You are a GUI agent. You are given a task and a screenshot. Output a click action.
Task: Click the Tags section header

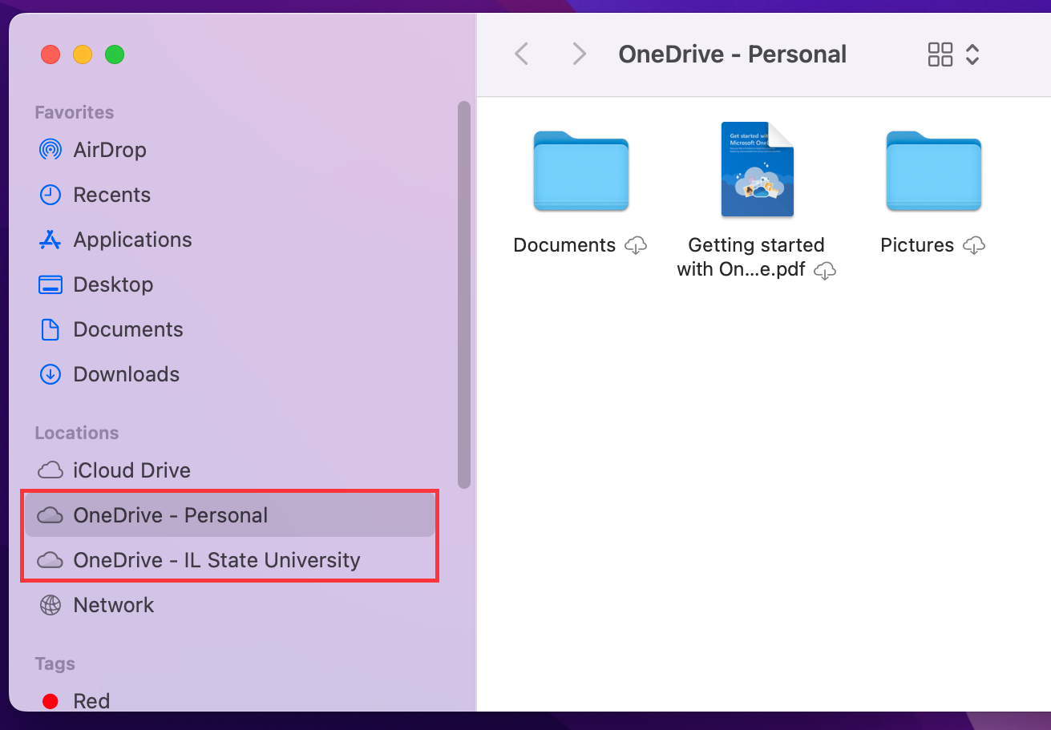click(55, 663)
